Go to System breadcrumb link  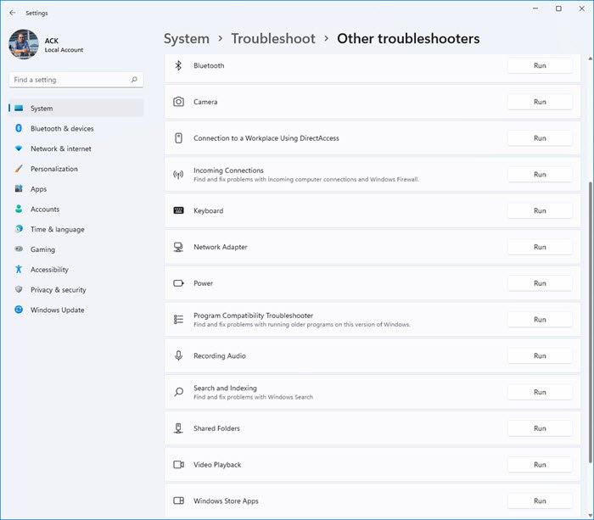coord(186,39)
